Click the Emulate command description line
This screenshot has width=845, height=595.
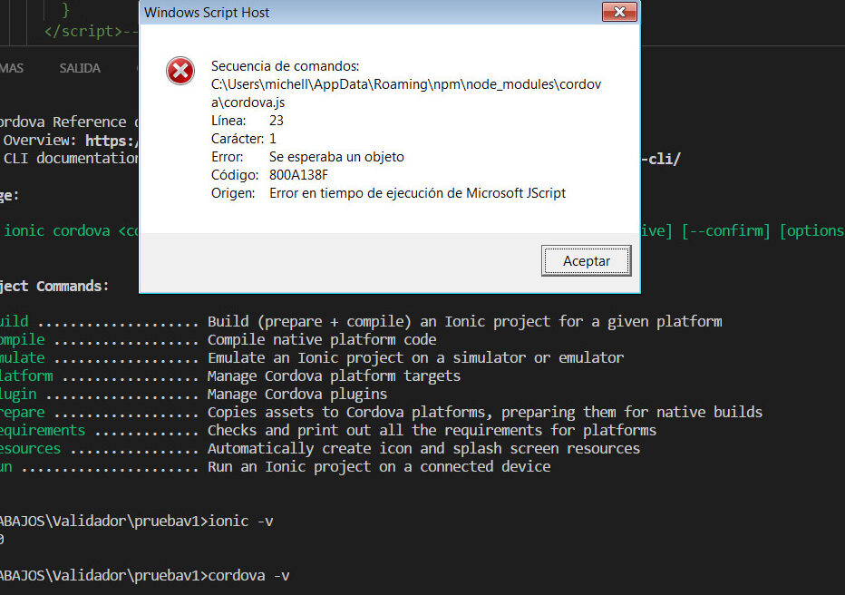click(415, 357)
